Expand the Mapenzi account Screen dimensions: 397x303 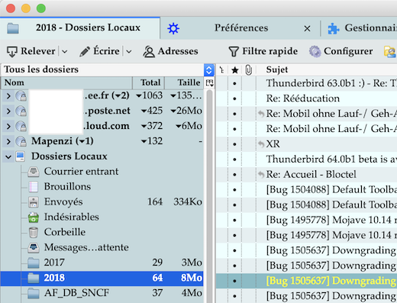point(8,141)
